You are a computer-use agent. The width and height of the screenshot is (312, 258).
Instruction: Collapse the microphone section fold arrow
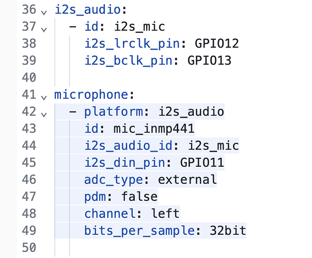pos(44,98)
